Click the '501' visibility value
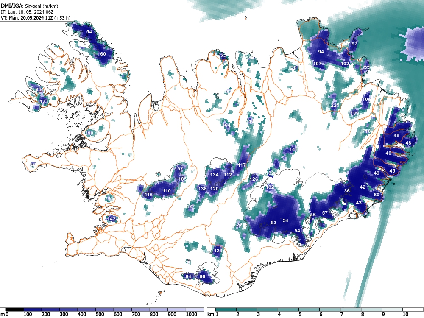This screenshot has height=318, width=424. pos(296,67)
